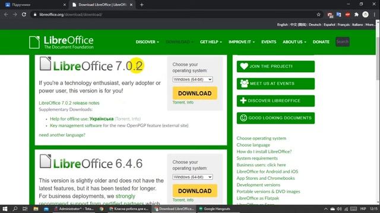Click GOOD LOOKING DOCUMENTS button

(x=275, y=118)
